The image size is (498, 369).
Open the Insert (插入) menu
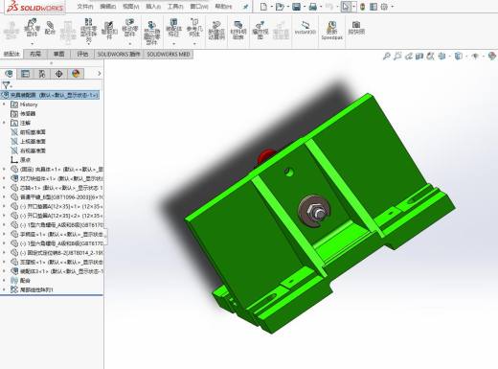click(153, 7)
